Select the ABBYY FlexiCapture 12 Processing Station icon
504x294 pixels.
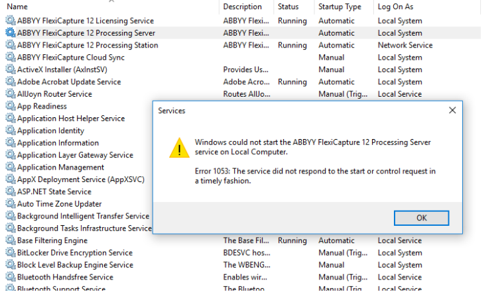point(11,45)
